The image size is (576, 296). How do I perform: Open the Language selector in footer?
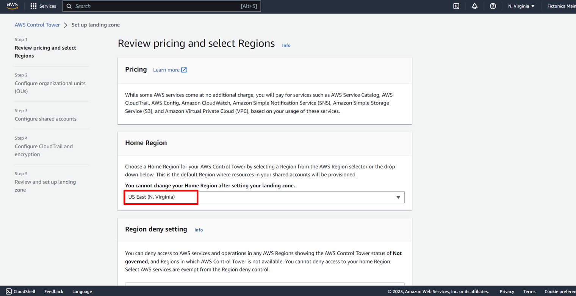82,291
